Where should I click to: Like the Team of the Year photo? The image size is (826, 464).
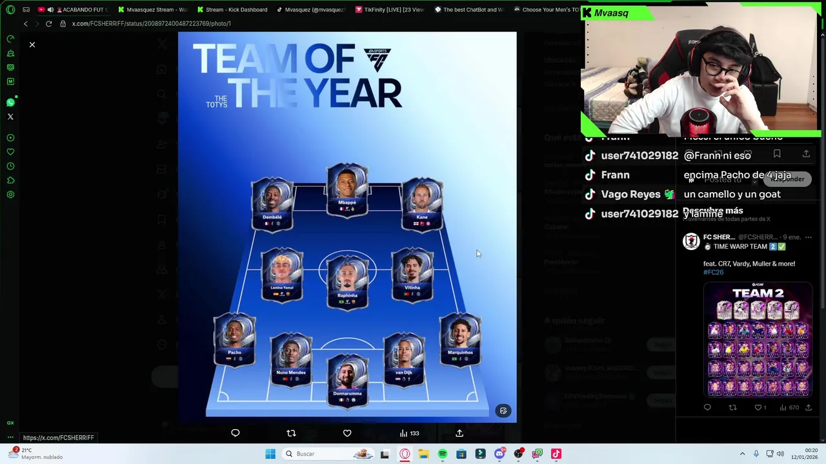[x=347, y=433]
